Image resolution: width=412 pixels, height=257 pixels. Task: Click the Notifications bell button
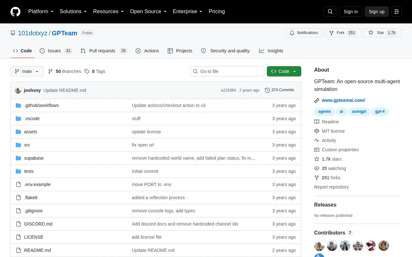click(304, 33)
